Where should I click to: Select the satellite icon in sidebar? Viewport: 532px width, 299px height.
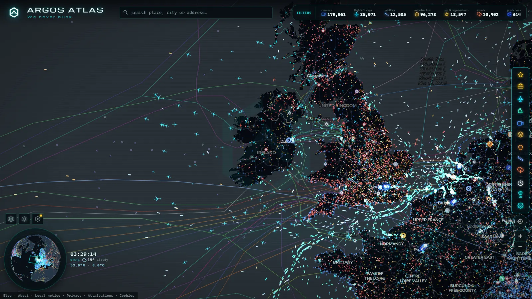(x=520, y=159)
